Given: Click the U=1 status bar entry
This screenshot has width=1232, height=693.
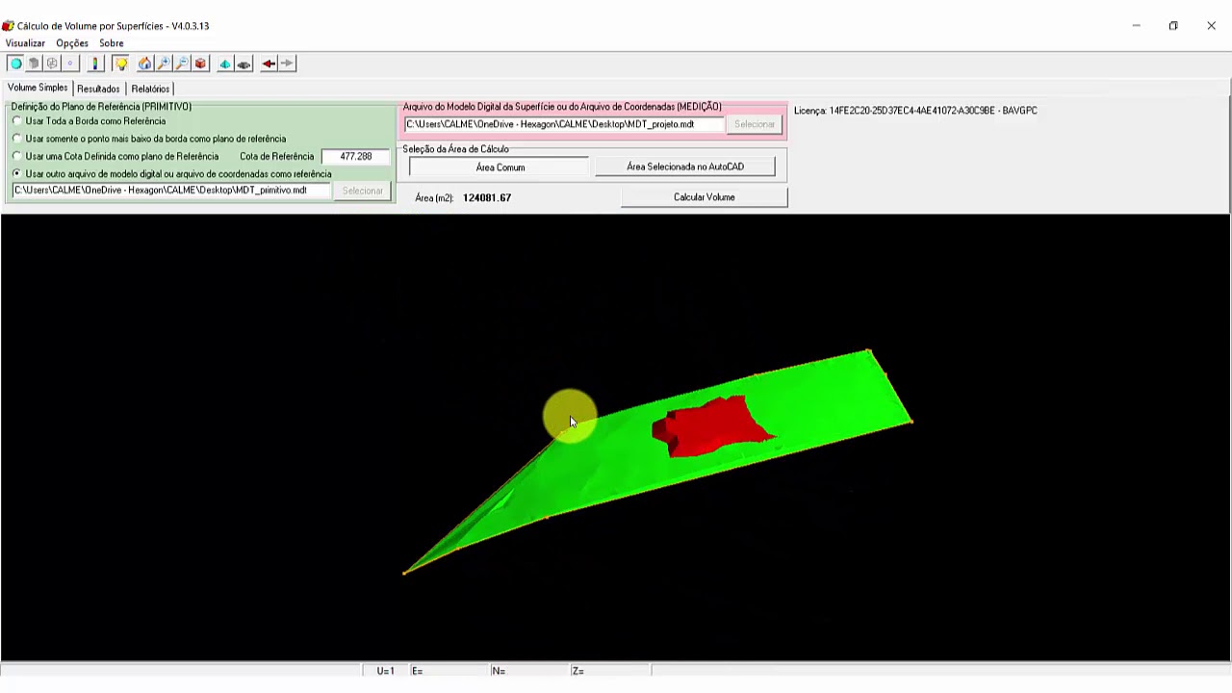Looking at the screenshot, I should (x=386, y=671).
